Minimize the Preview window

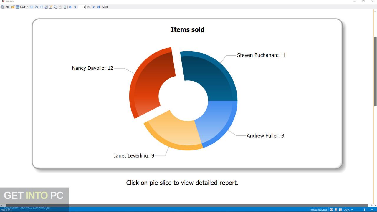pyautogui.click(x=354, y=1)
